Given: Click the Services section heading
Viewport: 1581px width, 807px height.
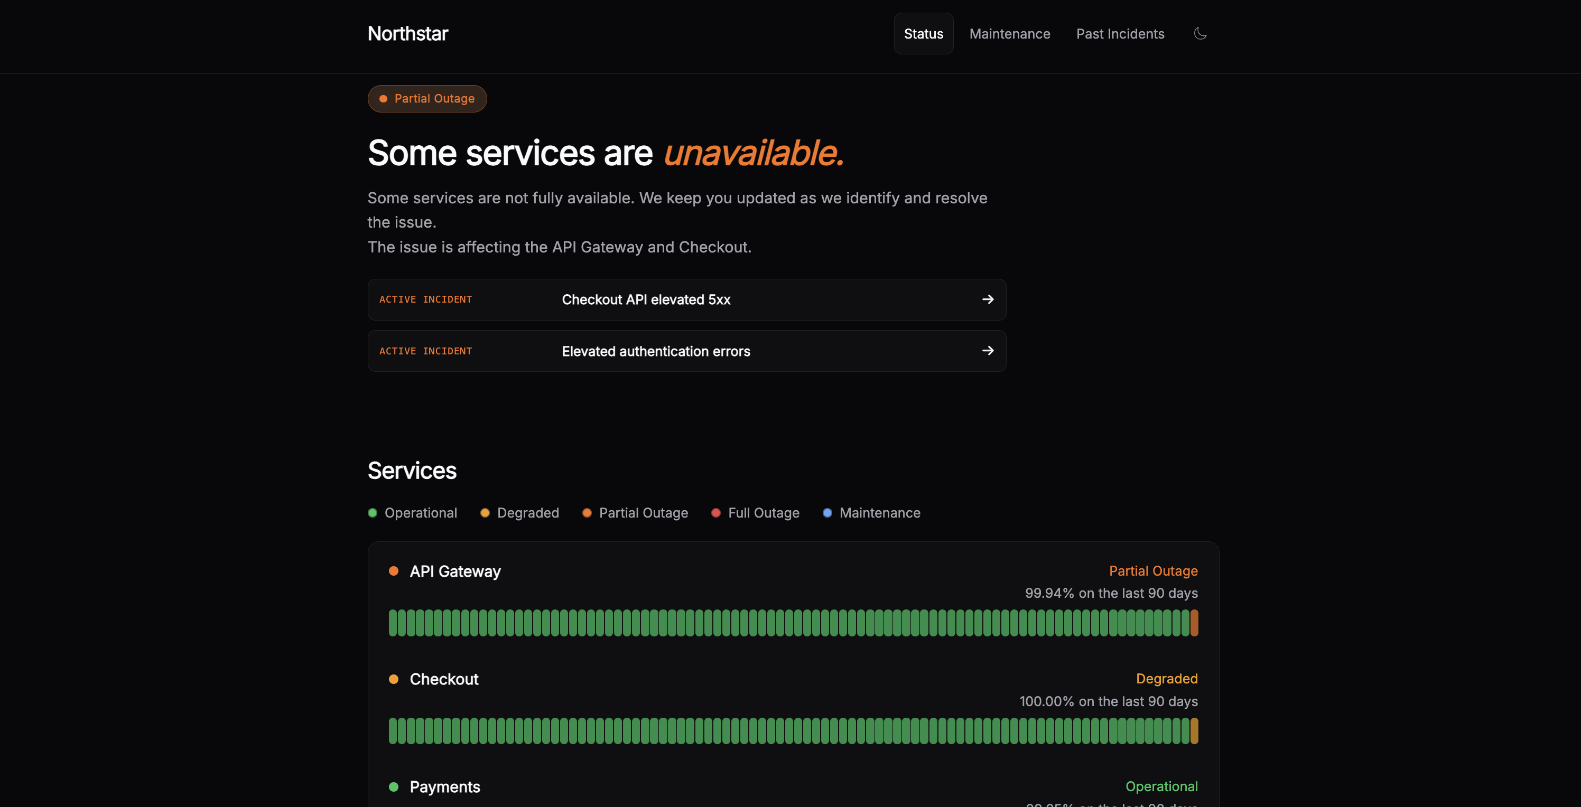Looking at the screenshot, I should (x=412, y=471).
